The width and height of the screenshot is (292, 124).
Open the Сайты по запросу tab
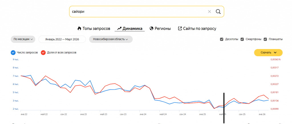(x=197, y=29)
